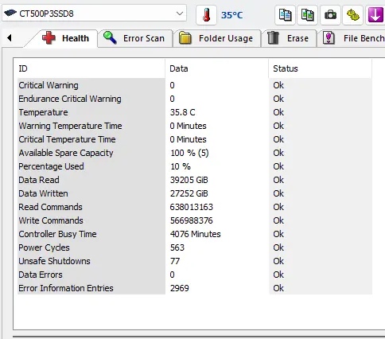Click the camera save screenshot icon
Viewport: 385px width, 339px height.
pyautogui.click(x=330, y=15)
